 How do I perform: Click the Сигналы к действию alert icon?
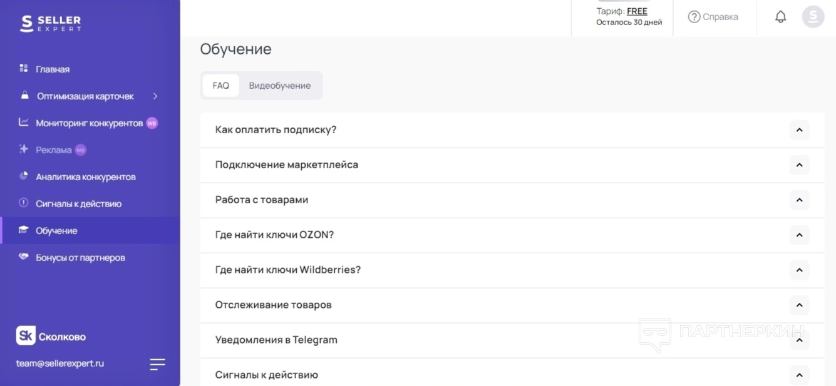coord(24,203)
